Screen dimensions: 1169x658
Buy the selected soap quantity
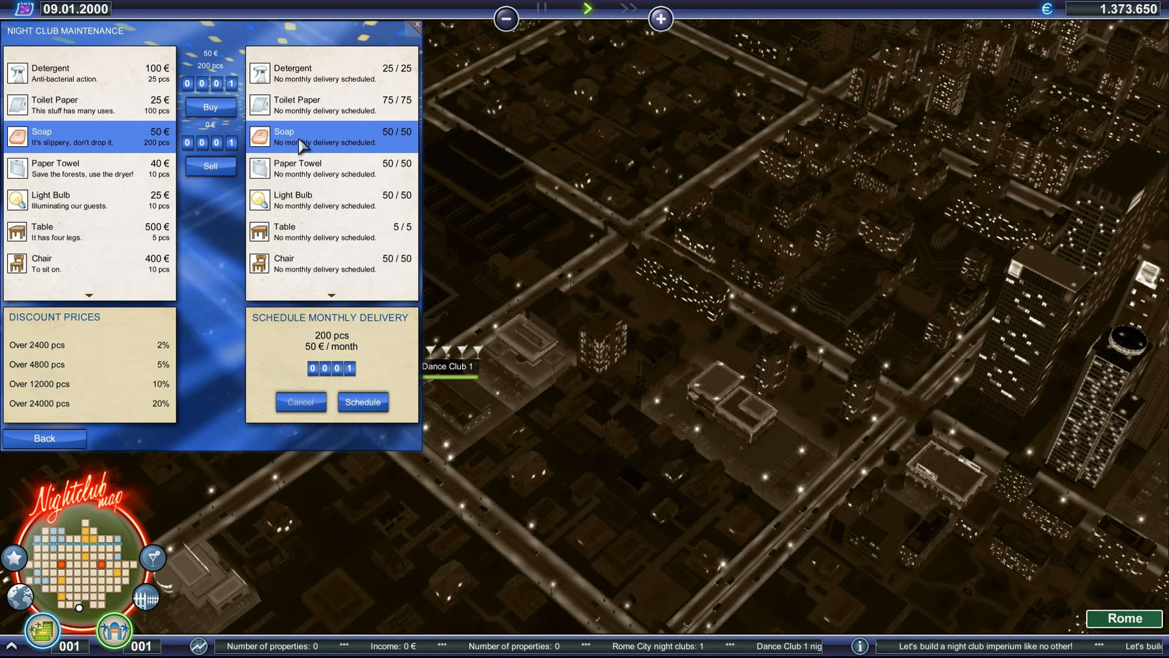click(210, 107)
